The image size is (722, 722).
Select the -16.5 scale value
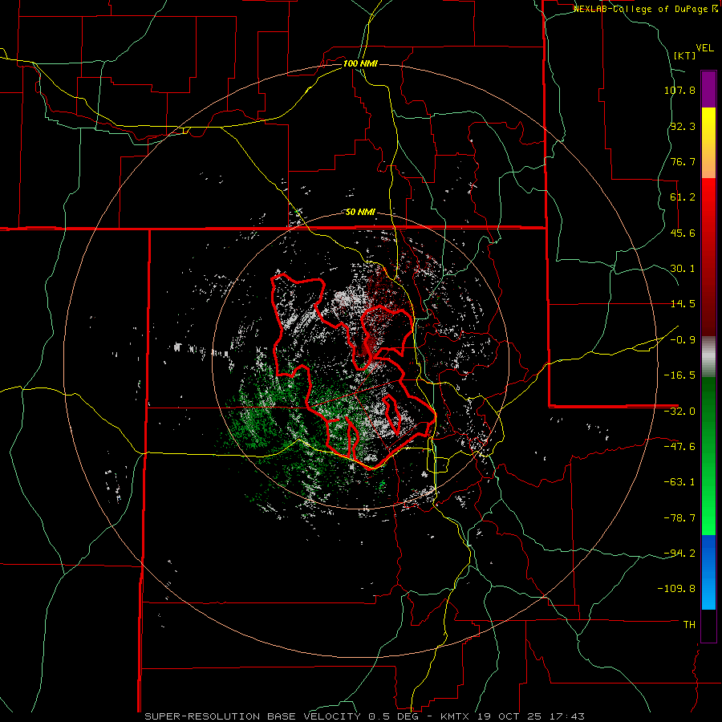(x=679, y=375)
